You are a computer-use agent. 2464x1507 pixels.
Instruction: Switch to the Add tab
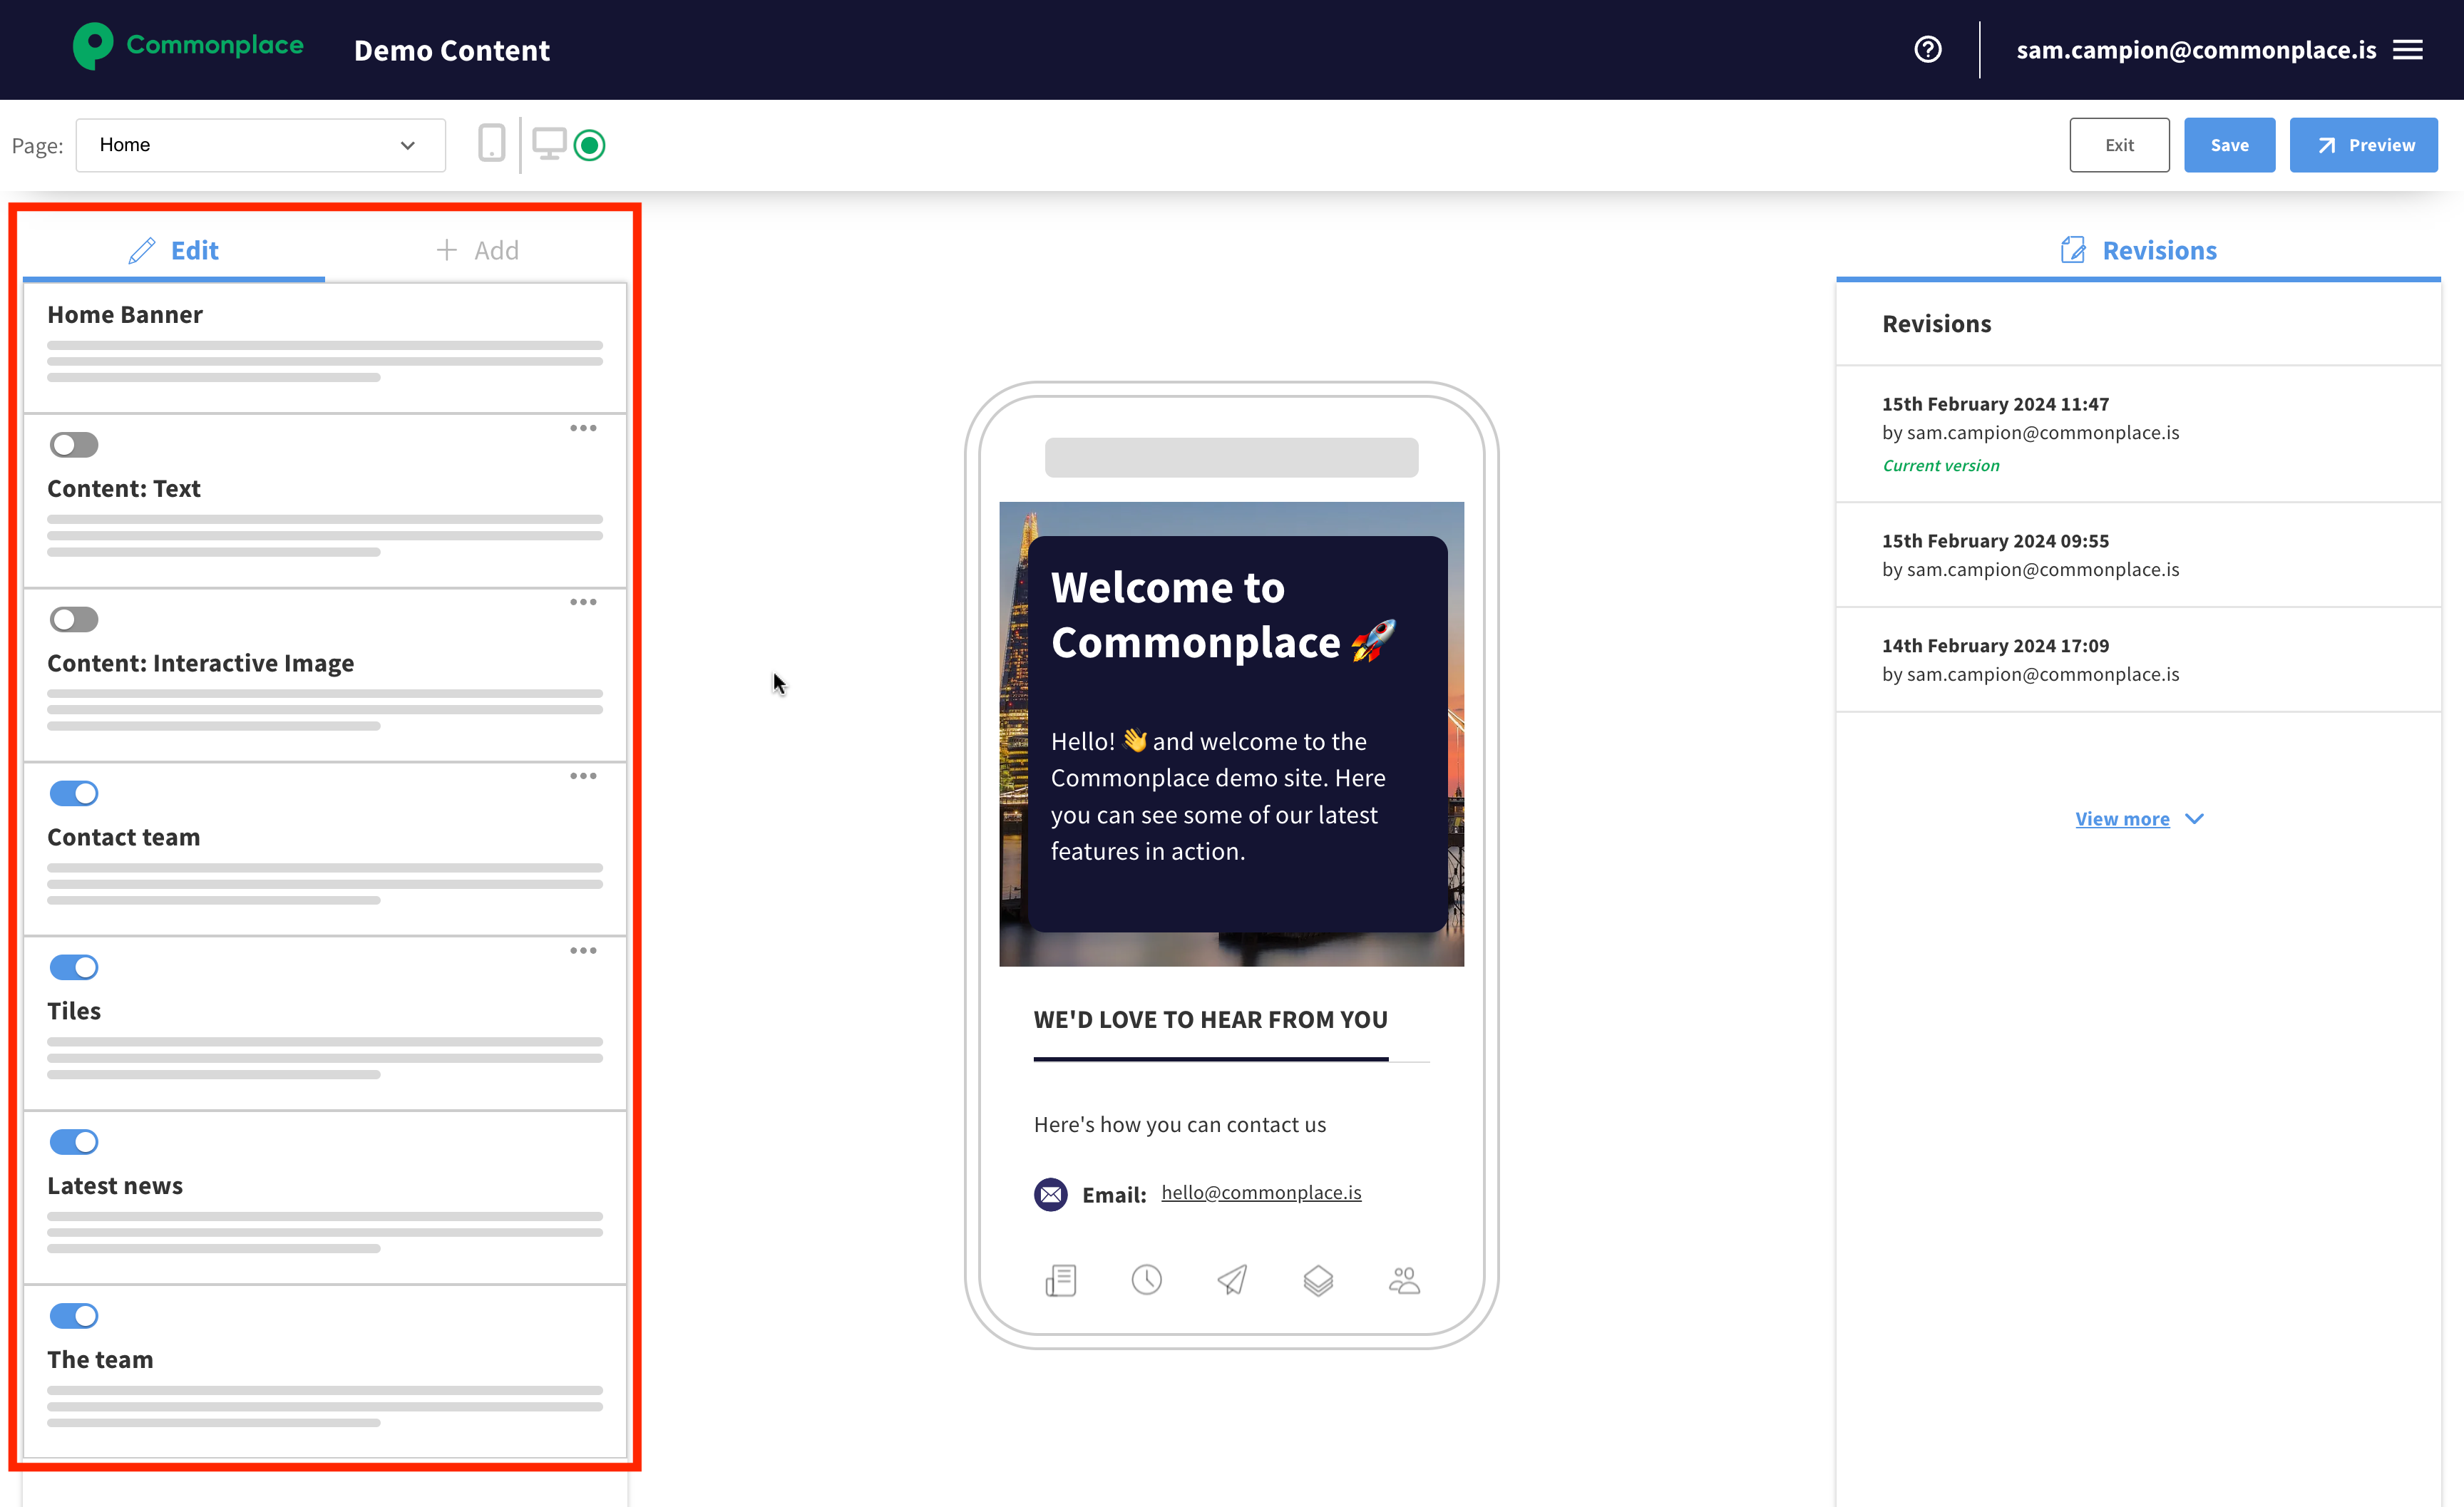click(x=477, y=250)
